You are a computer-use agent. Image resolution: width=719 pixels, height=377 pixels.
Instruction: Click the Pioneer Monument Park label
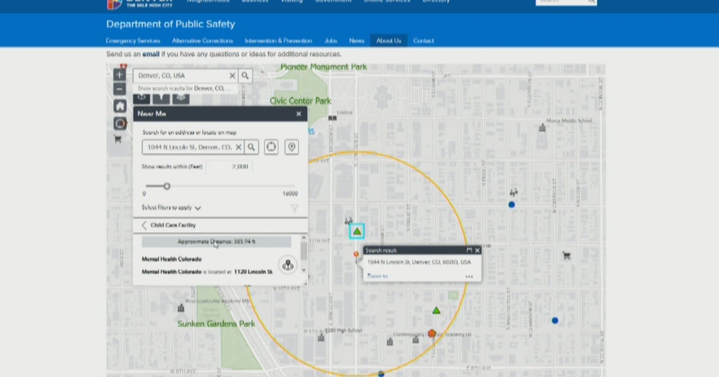(324, 67)
